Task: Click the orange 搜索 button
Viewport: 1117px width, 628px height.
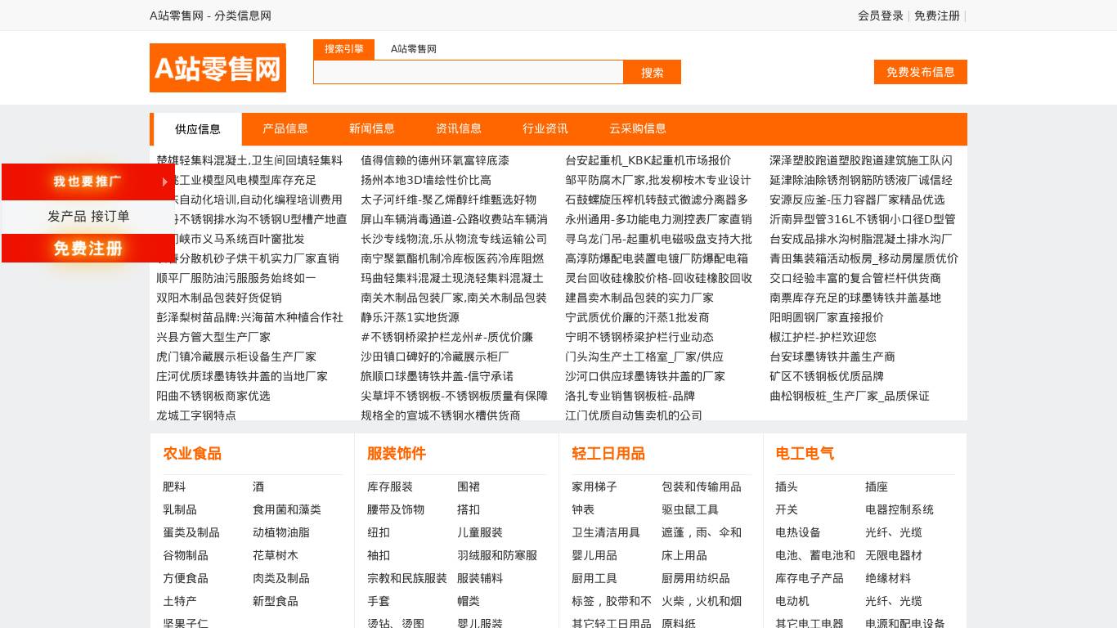Action: click(653, 72)
